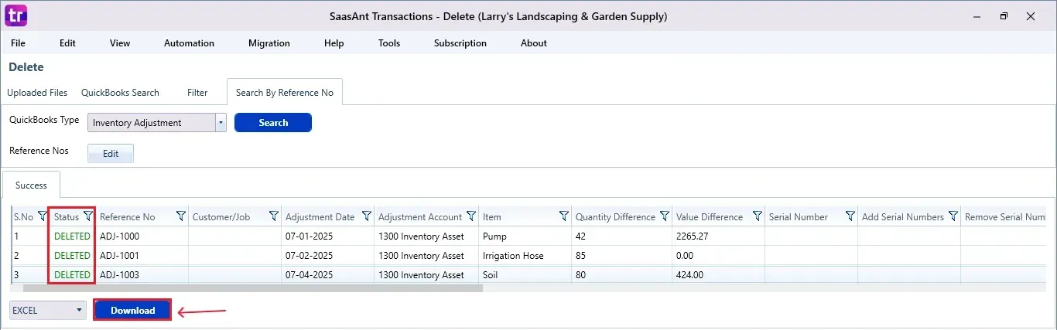
Task: Click the Irrigation Hose item cell
Action: click(525, 256)
